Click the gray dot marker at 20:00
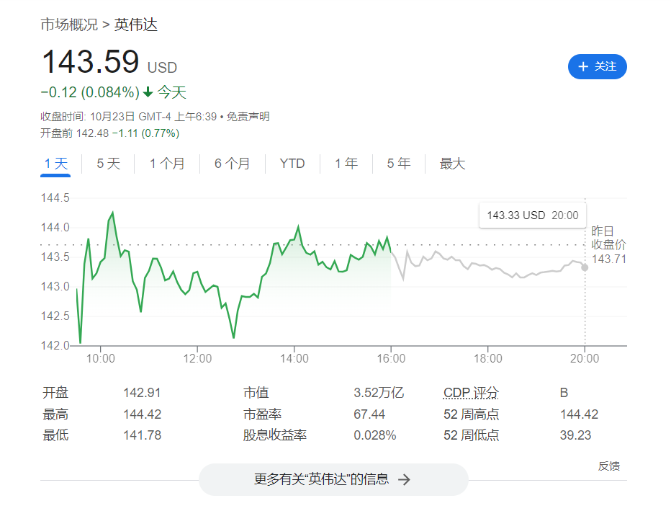 coord(585,267)
